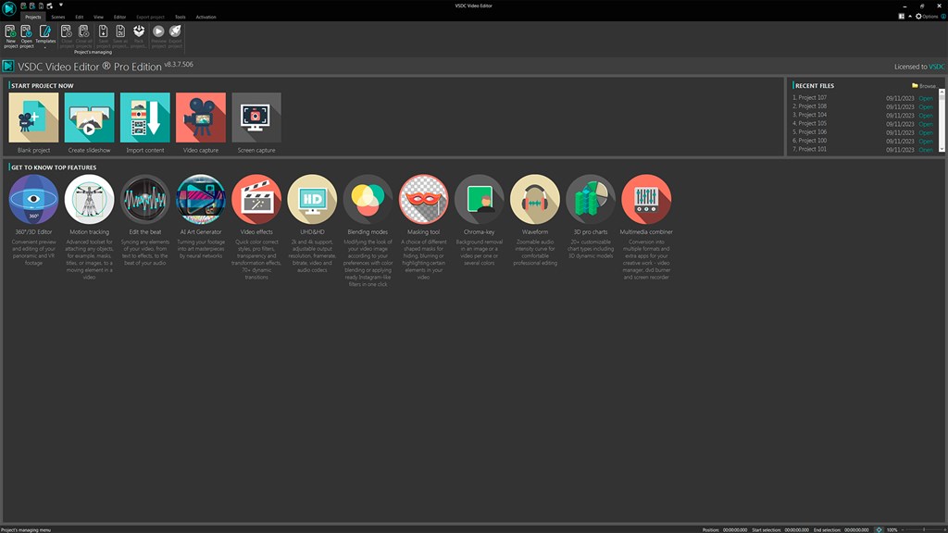Select the Edit the beat feature
Image resolution: width=948 pixels, height=533 pixels.
pyautogui.click(x=145, y=199)
